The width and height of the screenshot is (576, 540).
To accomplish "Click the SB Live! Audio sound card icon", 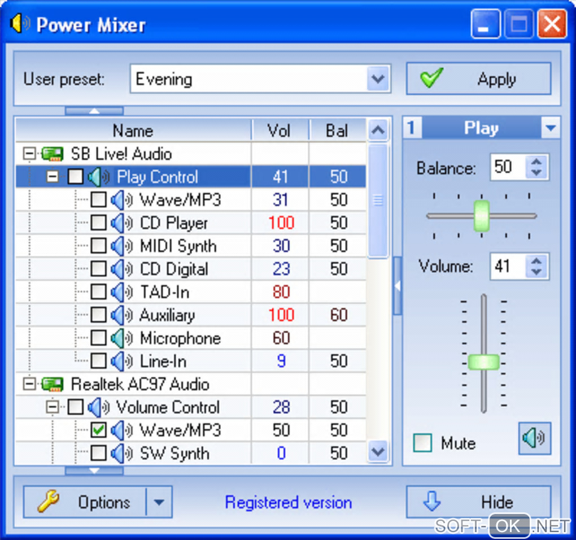I will click(x=52, y=154).
